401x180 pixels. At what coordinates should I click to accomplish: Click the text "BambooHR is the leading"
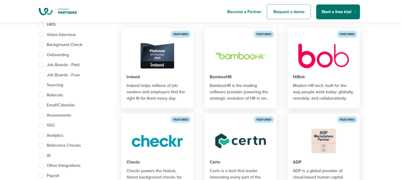pos(233,86)
